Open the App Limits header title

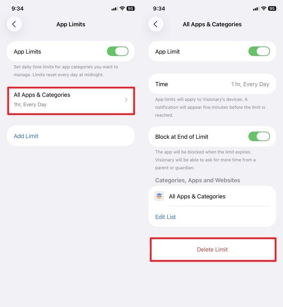[x=70, y=24]
